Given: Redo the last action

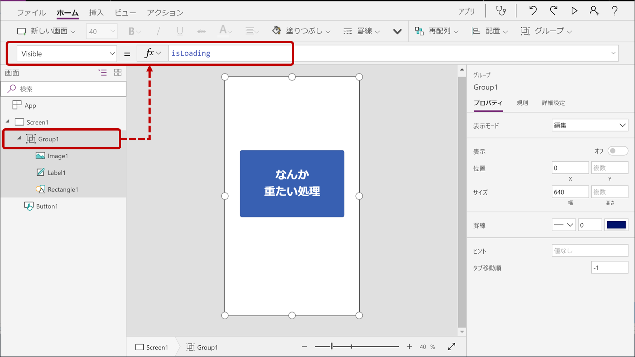Looking at the screenshot, I should tap(553, 11).
